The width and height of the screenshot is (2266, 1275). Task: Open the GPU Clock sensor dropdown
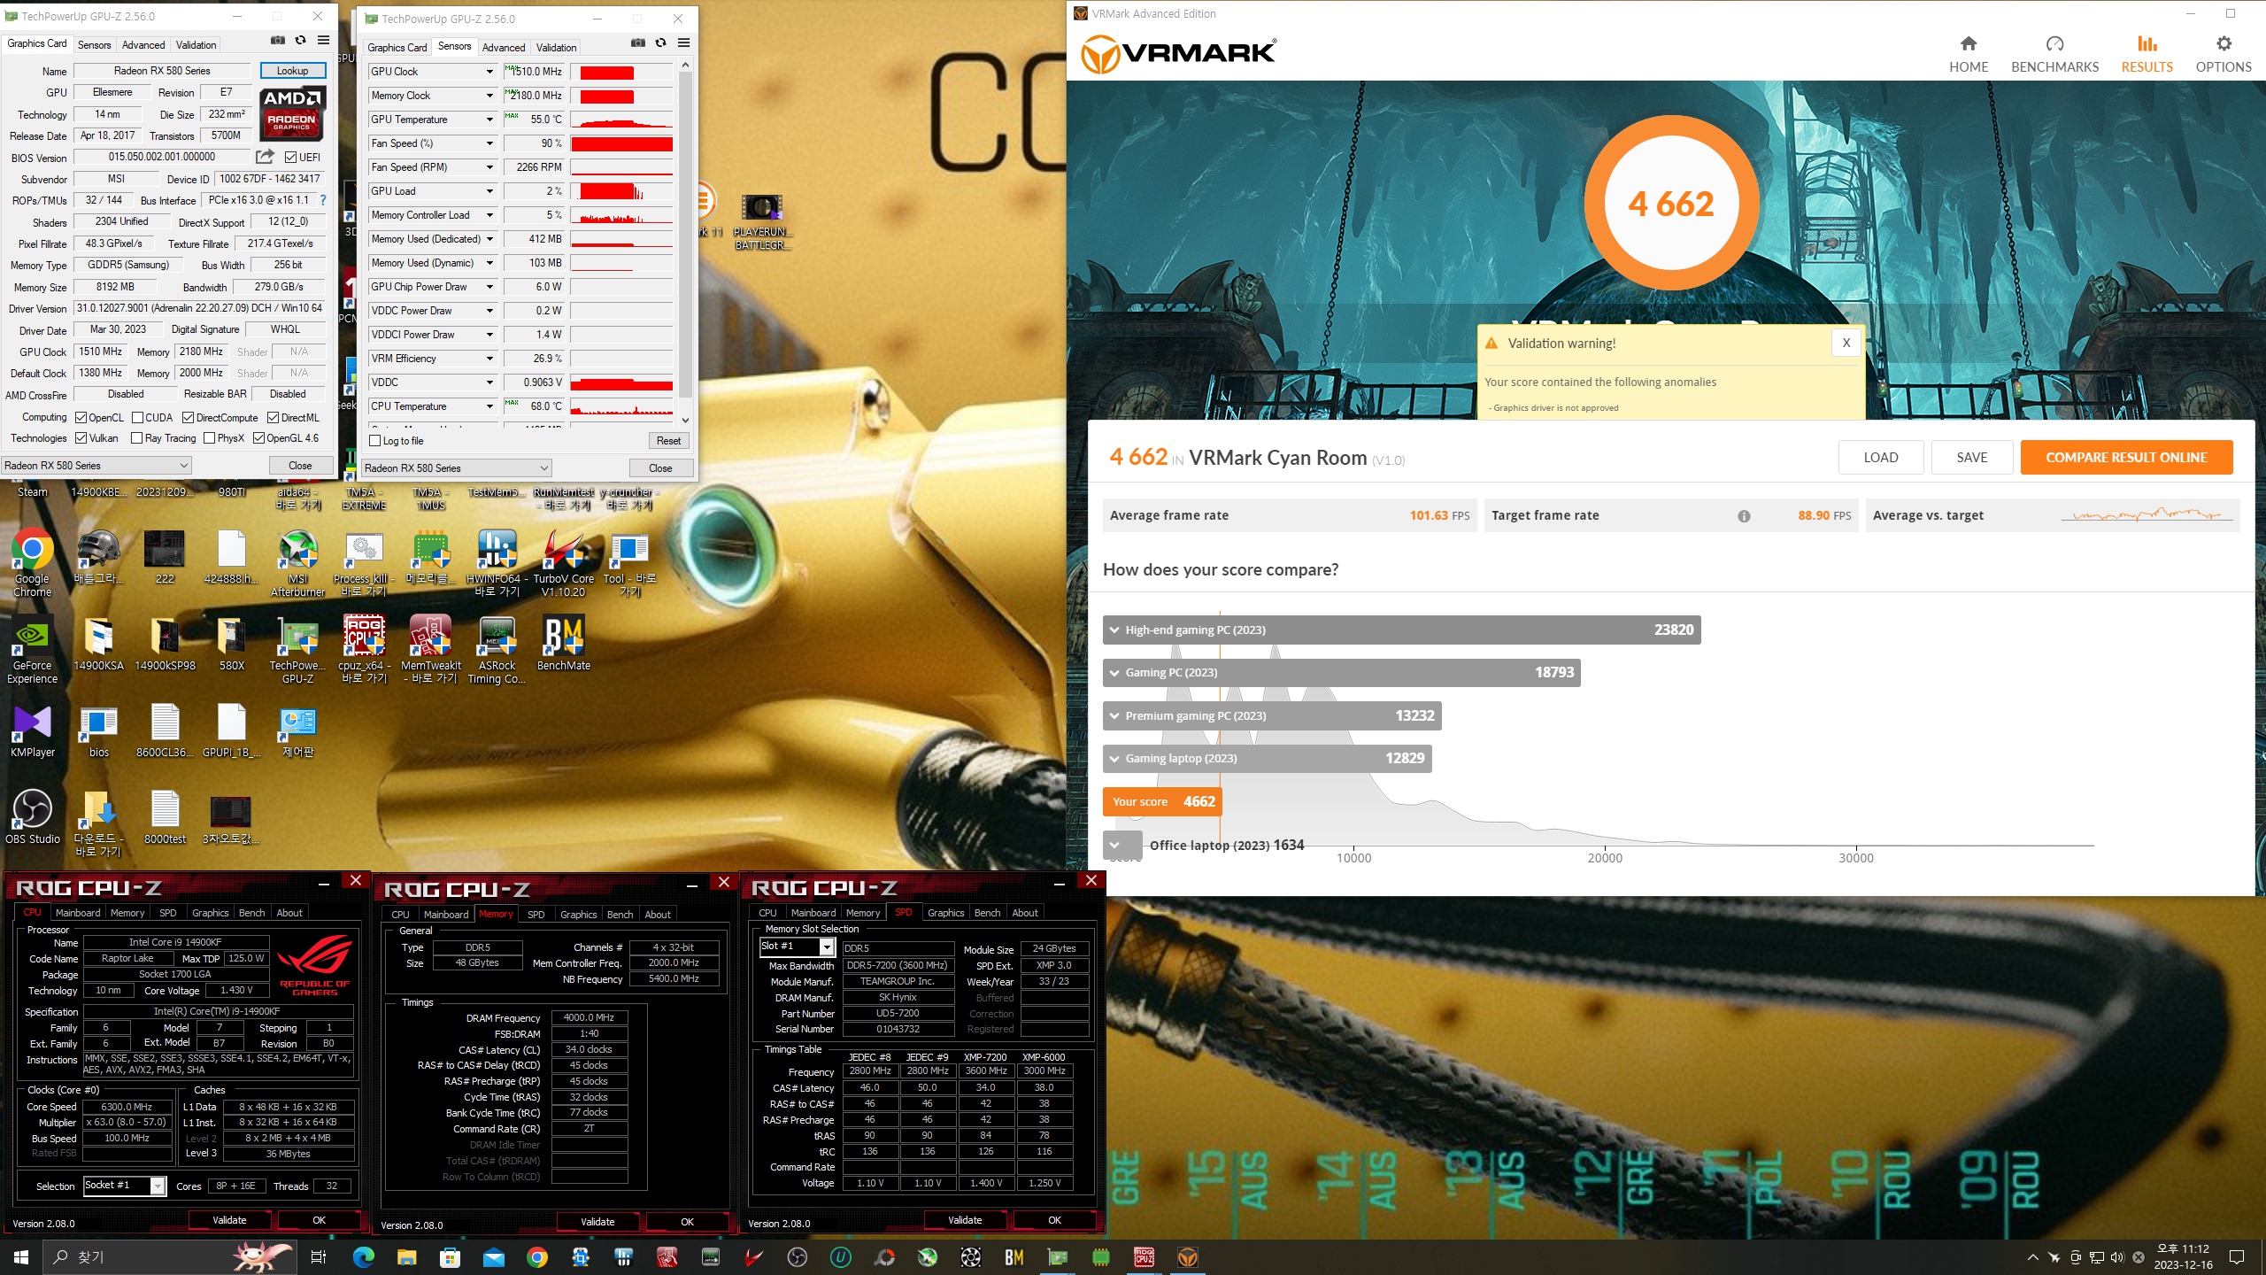[489, 72]
